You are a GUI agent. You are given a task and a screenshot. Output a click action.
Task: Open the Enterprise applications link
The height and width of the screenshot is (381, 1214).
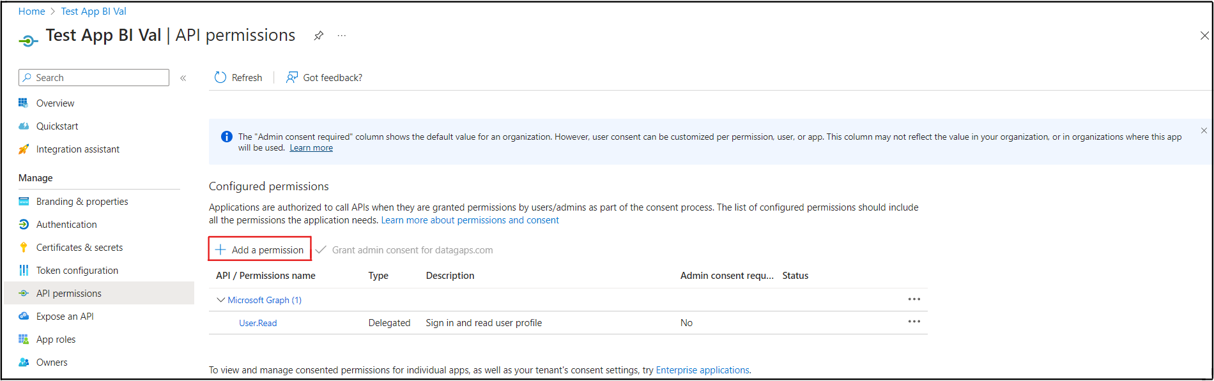(702, 370)
